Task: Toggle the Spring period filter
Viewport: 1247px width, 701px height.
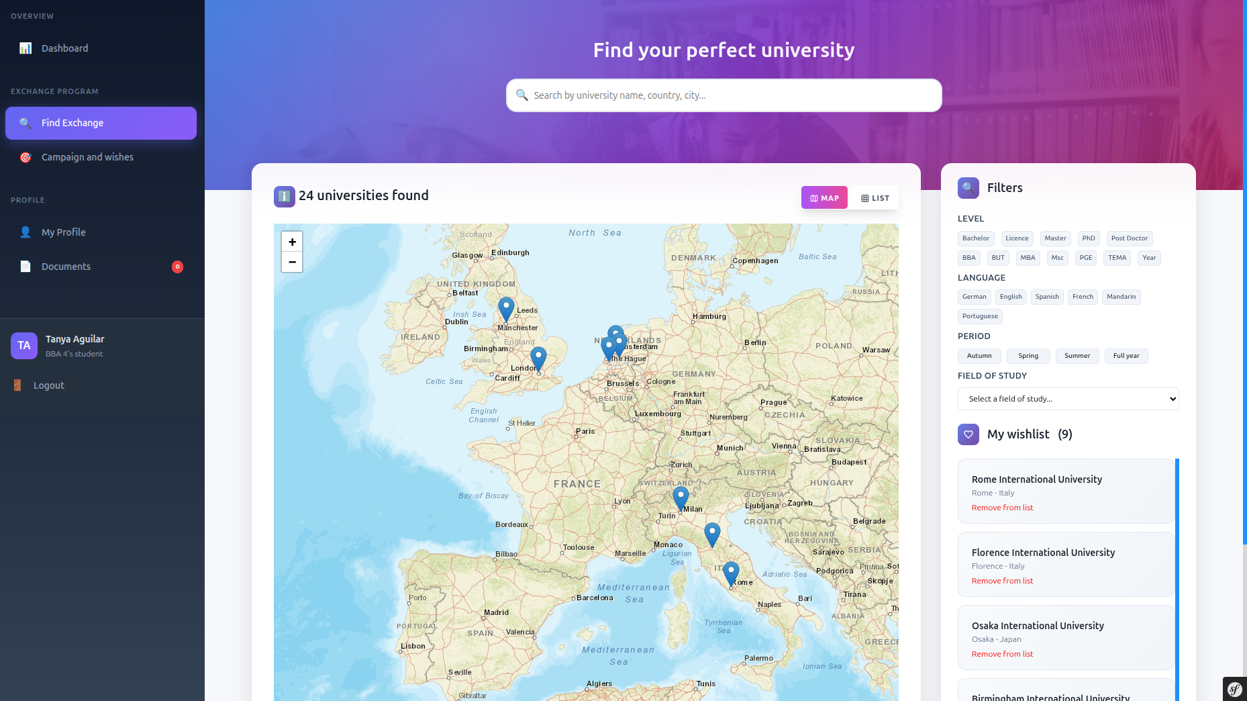Action: click(1028, 356)
